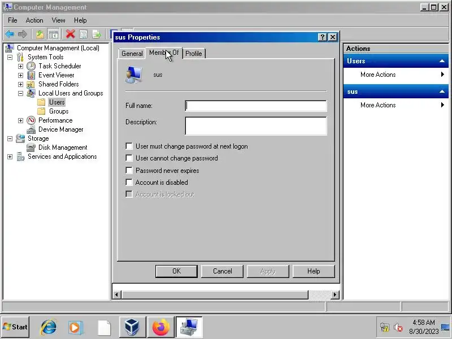Viewport: 452px width, 339px height.
Task: Enable Password never expires checkbox
Action: [x=129, y=171]
